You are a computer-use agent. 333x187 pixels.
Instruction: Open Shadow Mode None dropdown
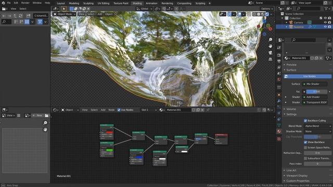click(x=317, y=131)
